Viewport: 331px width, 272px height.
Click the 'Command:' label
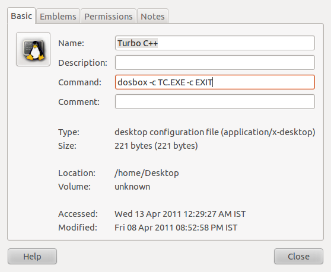pos(80,82)
